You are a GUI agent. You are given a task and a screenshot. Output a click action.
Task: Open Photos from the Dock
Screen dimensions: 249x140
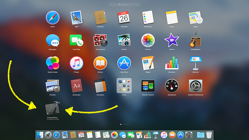click(114, 135)
